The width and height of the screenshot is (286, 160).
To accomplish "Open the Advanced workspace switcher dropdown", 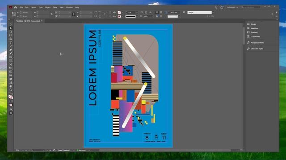I will coord(232,7).
